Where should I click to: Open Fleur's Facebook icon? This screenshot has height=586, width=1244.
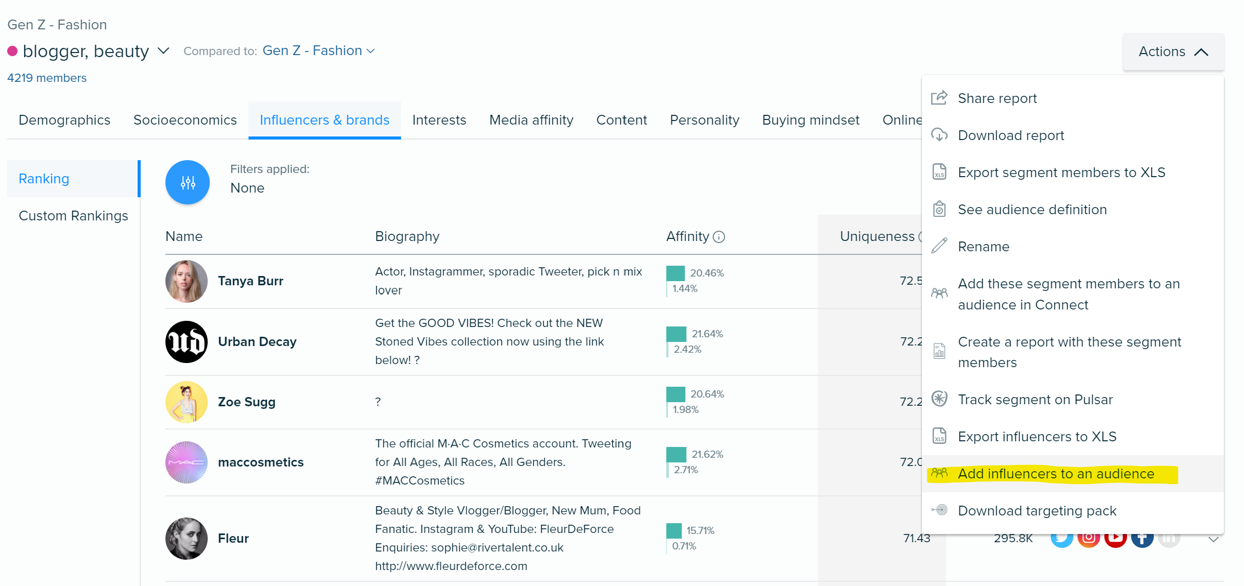[x=1142, y=539]
